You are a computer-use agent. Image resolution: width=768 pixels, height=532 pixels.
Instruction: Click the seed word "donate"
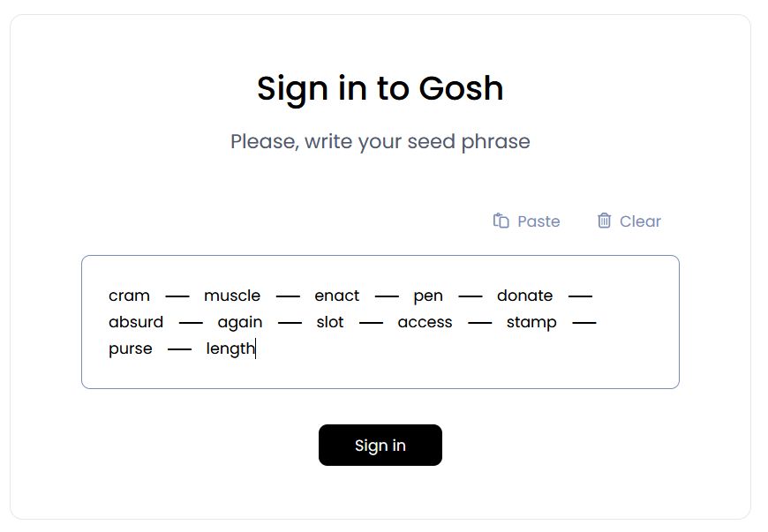[524, 296]
